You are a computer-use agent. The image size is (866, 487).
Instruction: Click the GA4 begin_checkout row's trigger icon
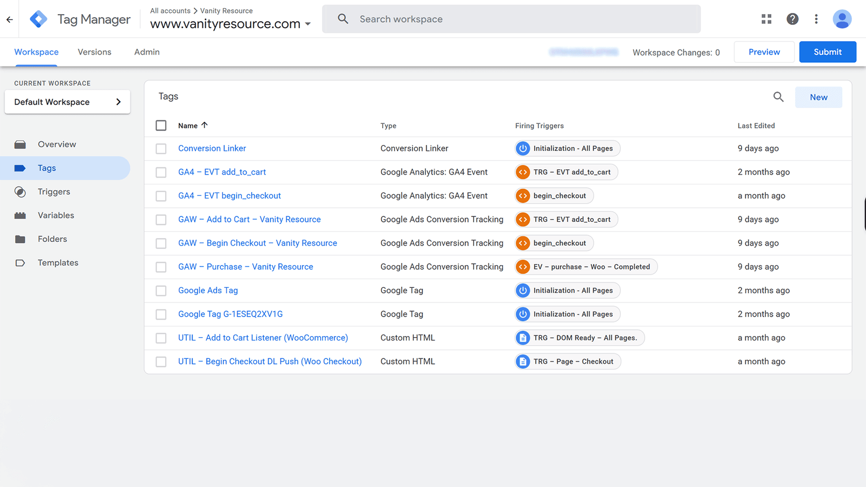pos(523,196)
